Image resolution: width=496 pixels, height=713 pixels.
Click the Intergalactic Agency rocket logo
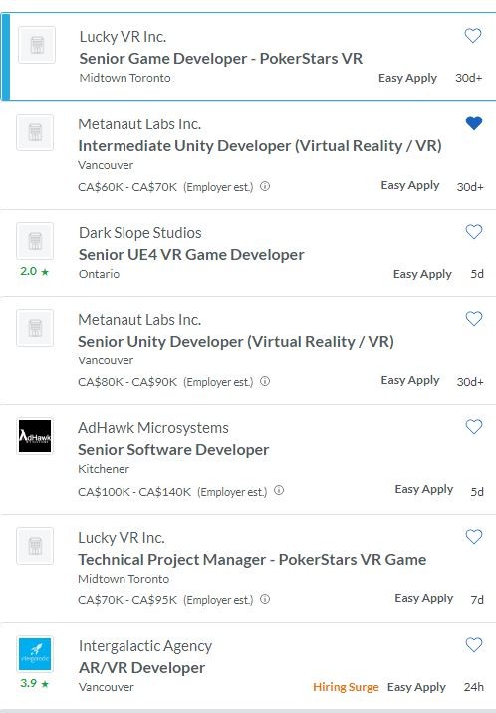(35, 654)
